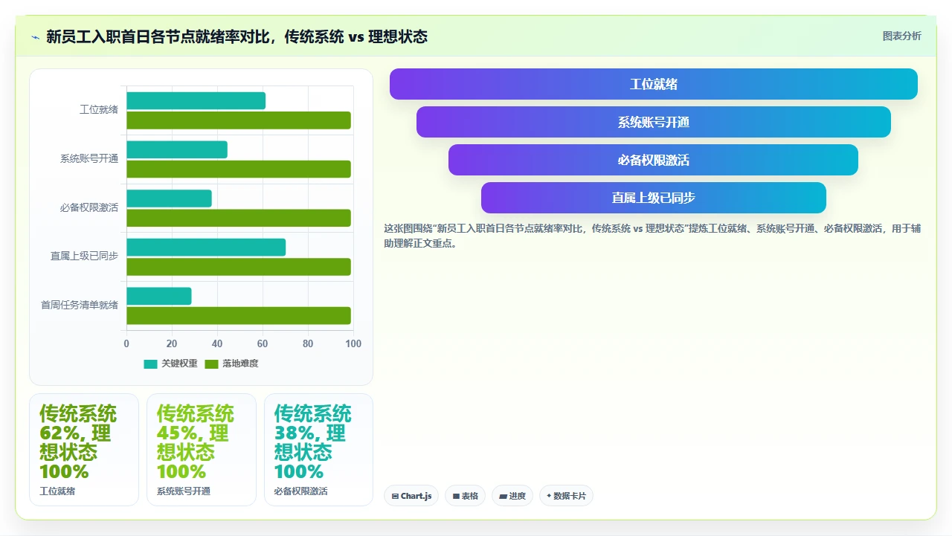Click the 系统账号开通 caption under second card
952x536 pixels.
[184, 491]
